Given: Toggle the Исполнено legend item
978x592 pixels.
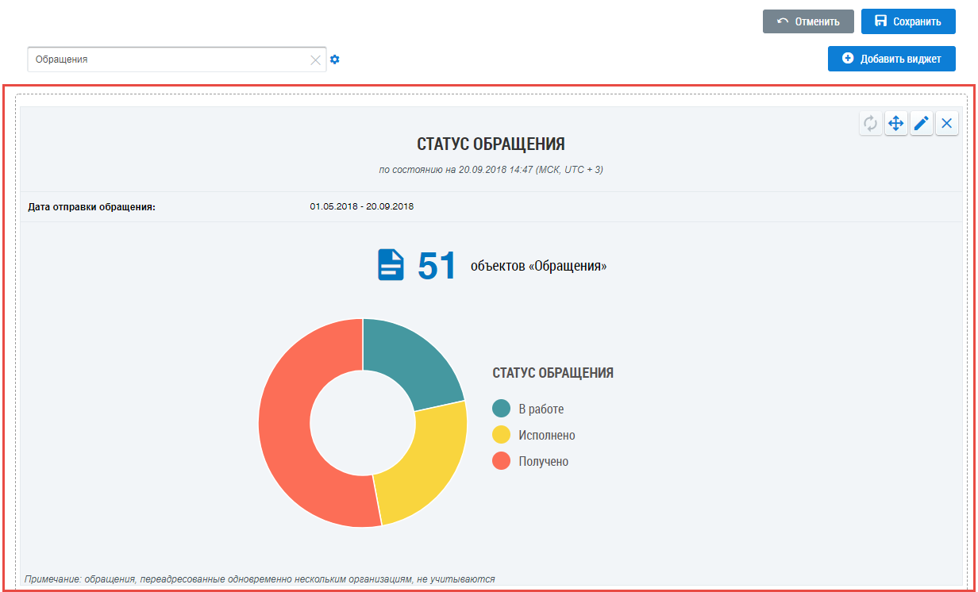Looking at the screenshot, I should pyautogui.click(x=546, y=436).
